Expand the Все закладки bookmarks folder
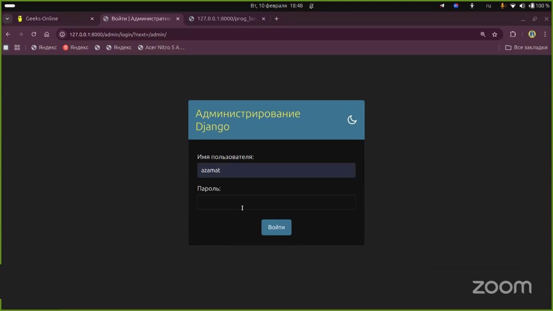 tap(526, 48)
